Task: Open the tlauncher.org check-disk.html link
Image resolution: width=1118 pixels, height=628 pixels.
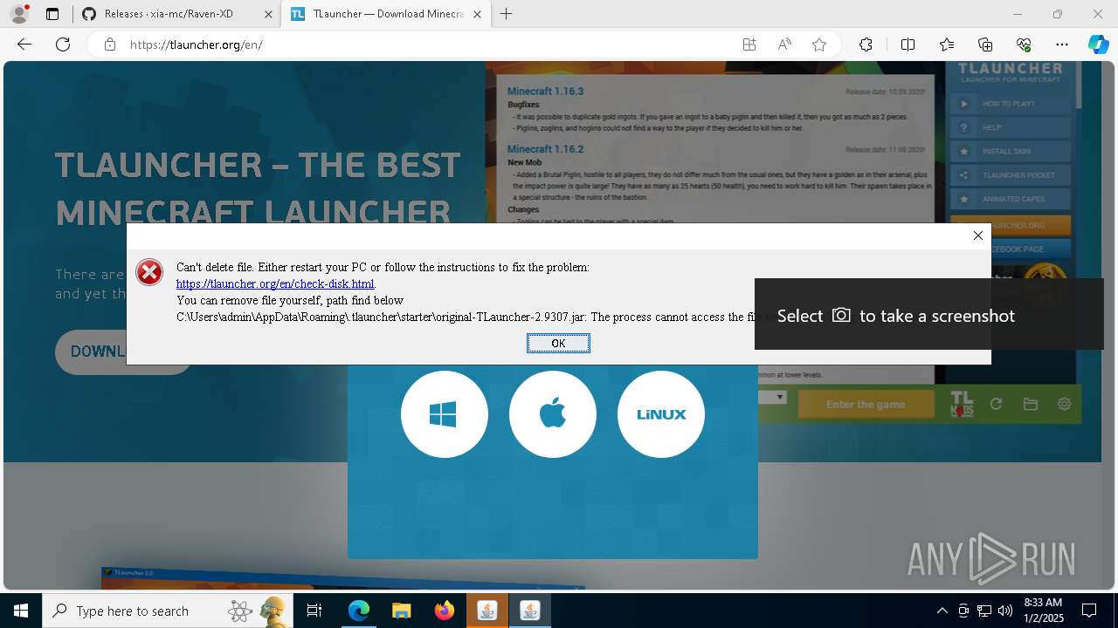Action: point(275,283)
